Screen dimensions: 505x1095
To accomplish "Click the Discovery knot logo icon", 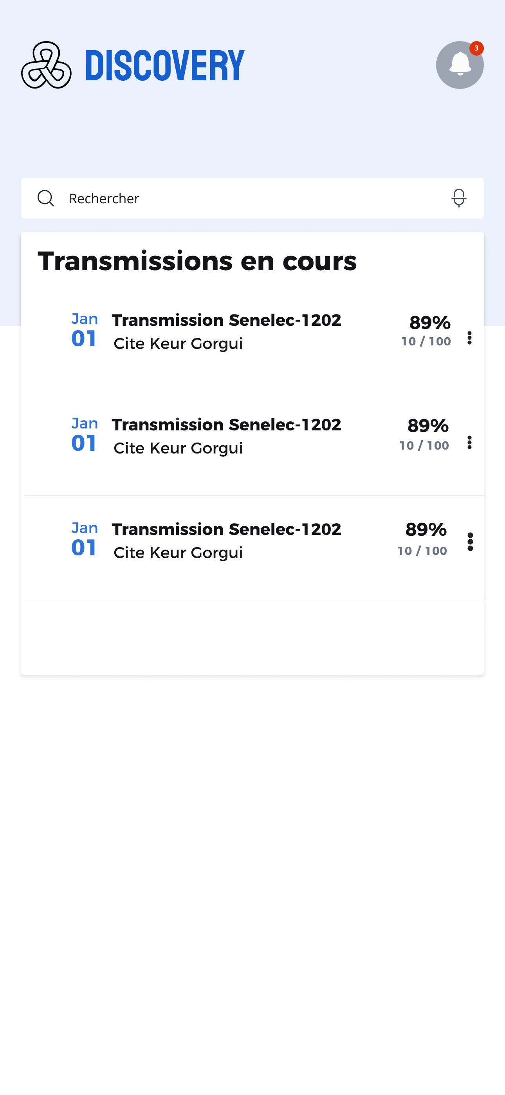I will (x=46, y=65).
